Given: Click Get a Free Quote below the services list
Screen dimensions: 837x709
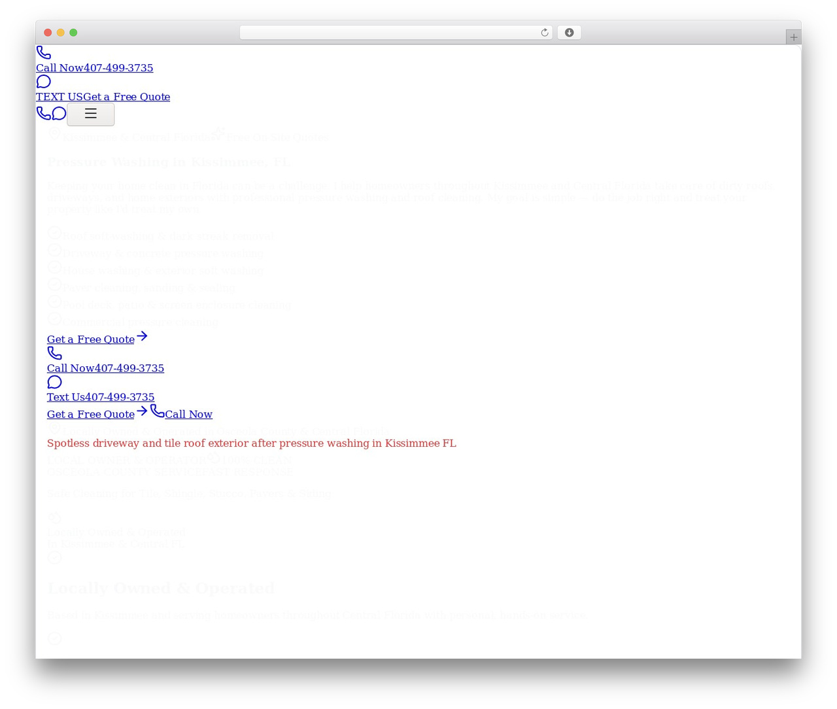Looking at the screenshot, I should [x=91, y=339].
